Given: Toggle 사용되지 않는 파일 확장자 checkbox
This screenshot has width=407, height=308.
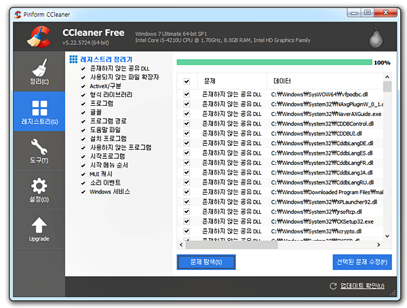Looking at the screenshot, I should tap(83, 77).
